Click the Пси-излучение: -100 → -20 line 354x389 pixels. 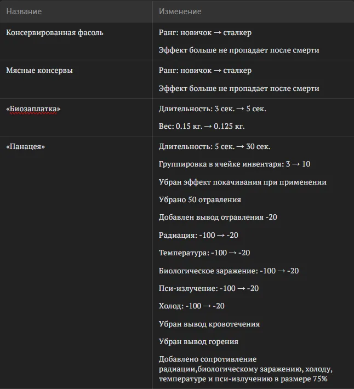[x=209, y=288]
